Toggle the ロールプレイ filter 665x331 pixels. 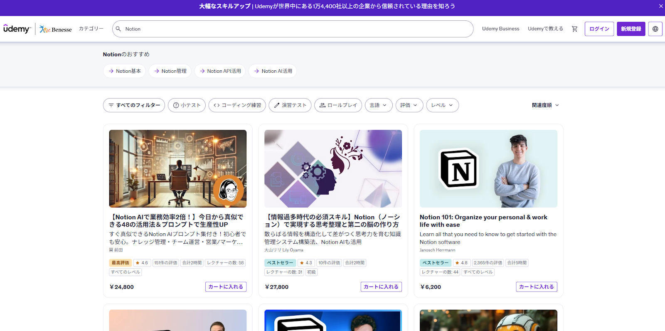pyautogui.click(x=338, y=105)
